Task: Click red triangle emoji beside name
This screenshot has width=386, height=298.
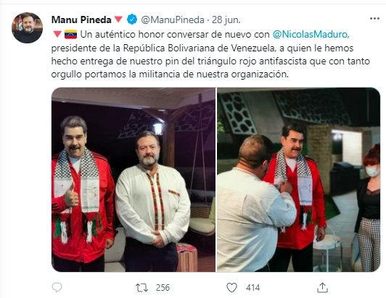Action: pyautogui.click(x=119, y=19)
